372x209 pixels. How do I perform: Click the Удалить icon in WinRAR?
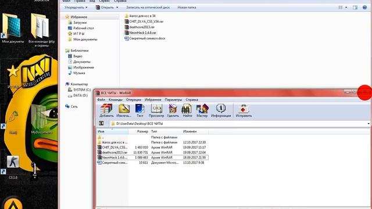[x=173, y=111]
